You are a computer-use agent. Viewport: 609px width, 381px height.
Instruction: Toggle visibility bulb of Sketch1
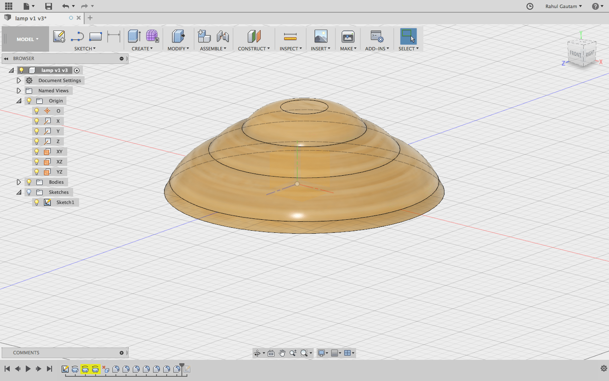tap(37, 202)
